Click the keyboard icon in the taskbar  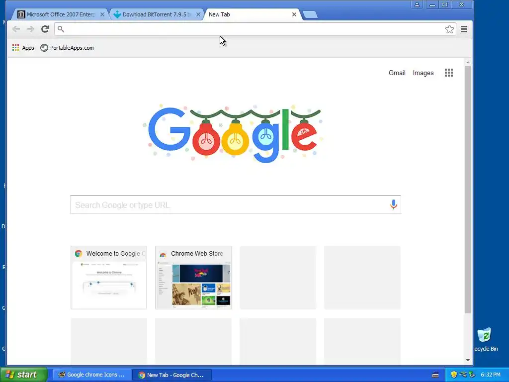435,375
